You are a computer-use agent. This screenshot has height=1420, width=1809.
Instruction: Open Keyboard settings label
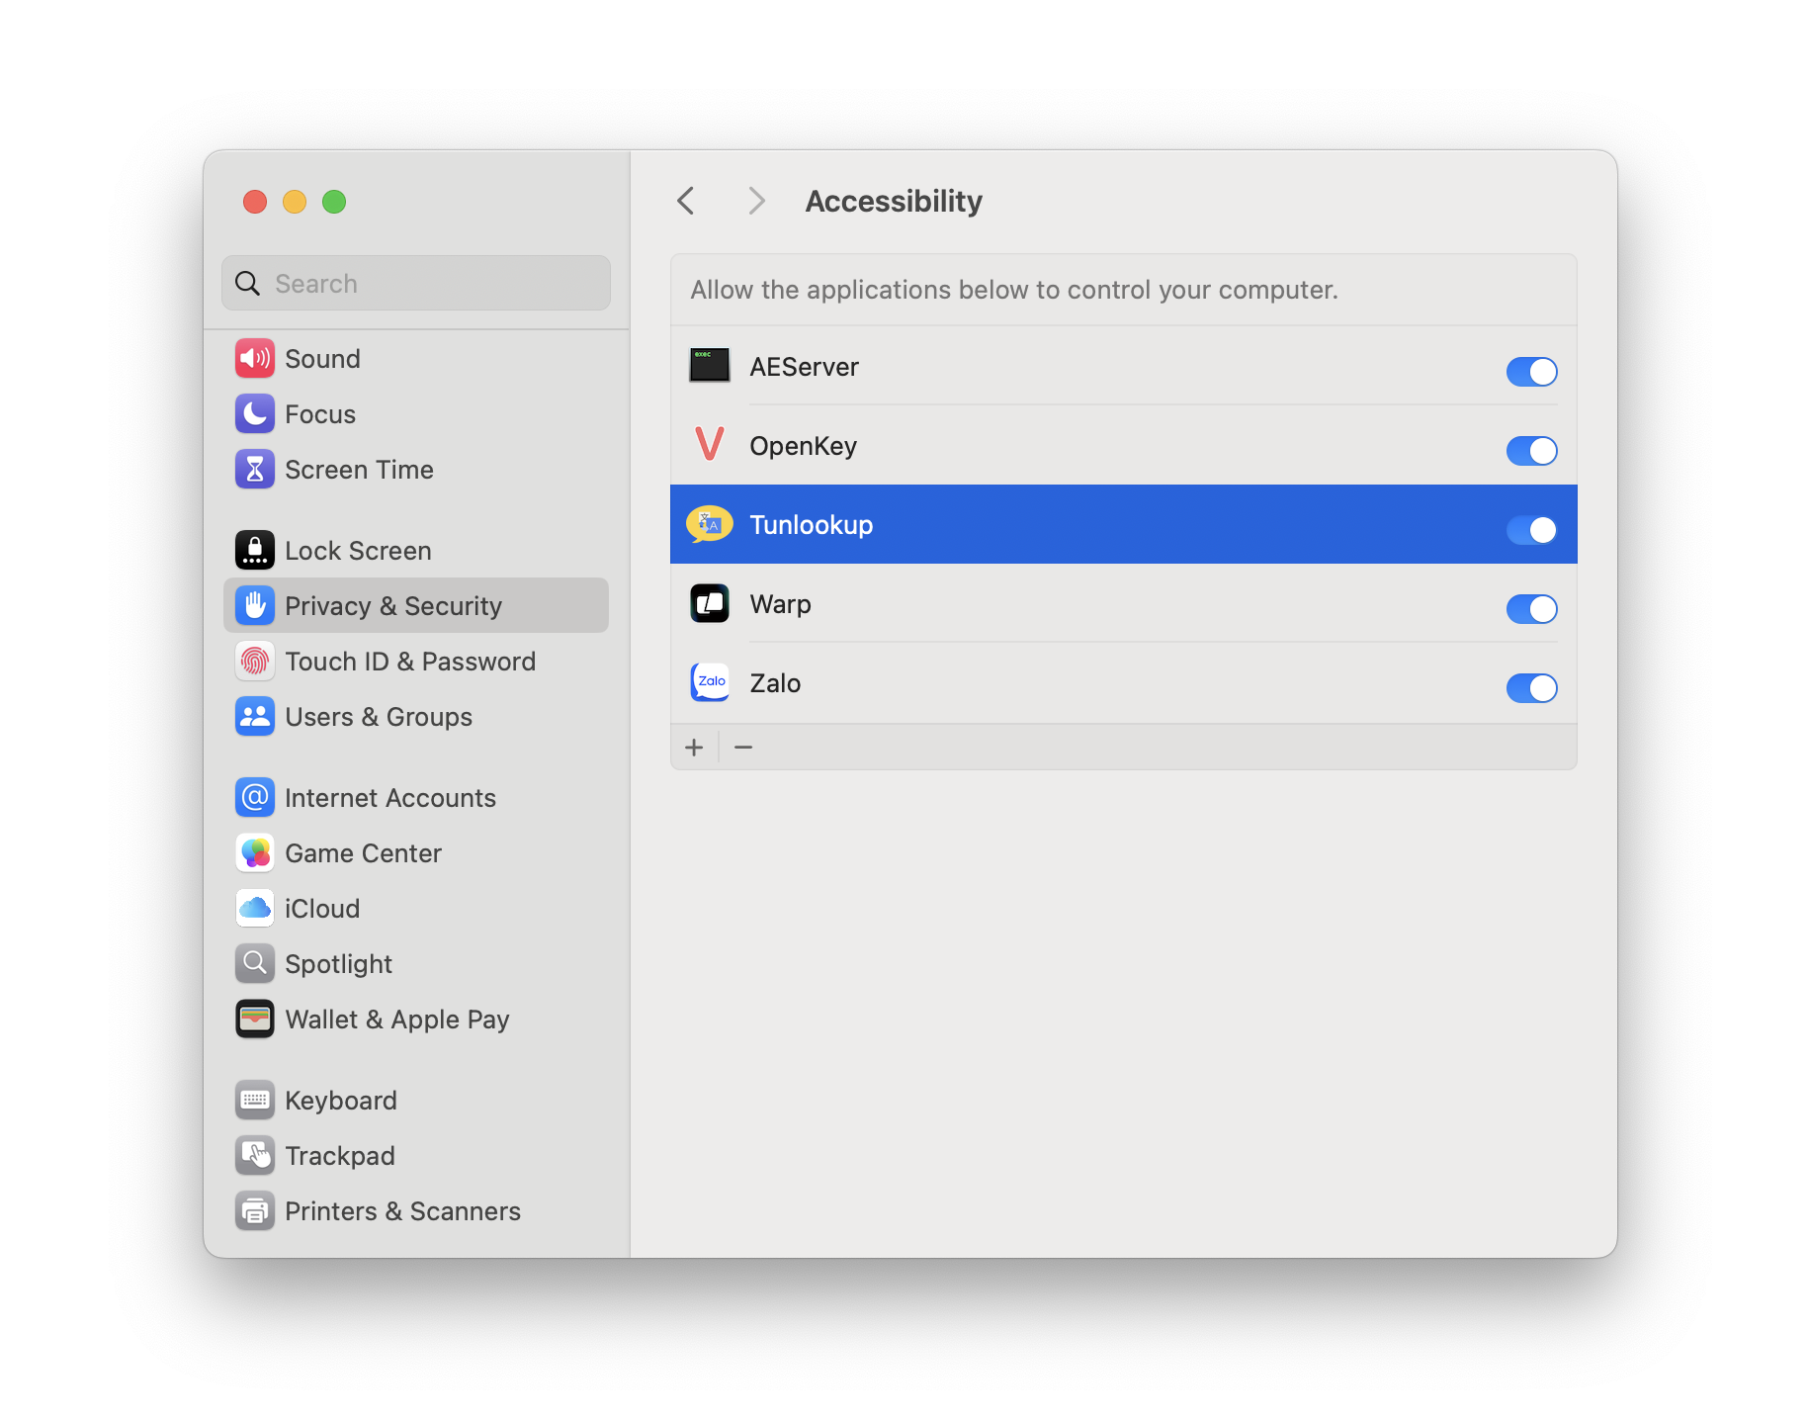pos(341,1101)
